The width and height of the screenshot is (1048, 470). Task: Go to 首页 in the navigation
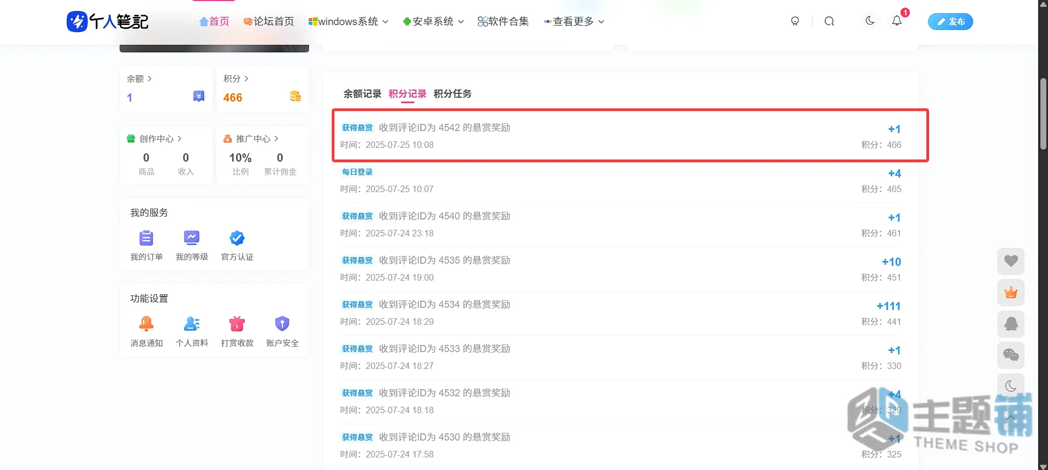pos(214,21)
